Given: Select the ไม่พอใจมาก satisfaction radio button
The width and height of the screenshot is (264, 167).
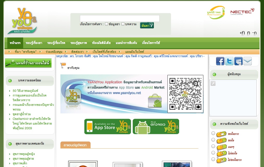Looking at the screenshot, I should pyautogui.click(x=213, y=159).
